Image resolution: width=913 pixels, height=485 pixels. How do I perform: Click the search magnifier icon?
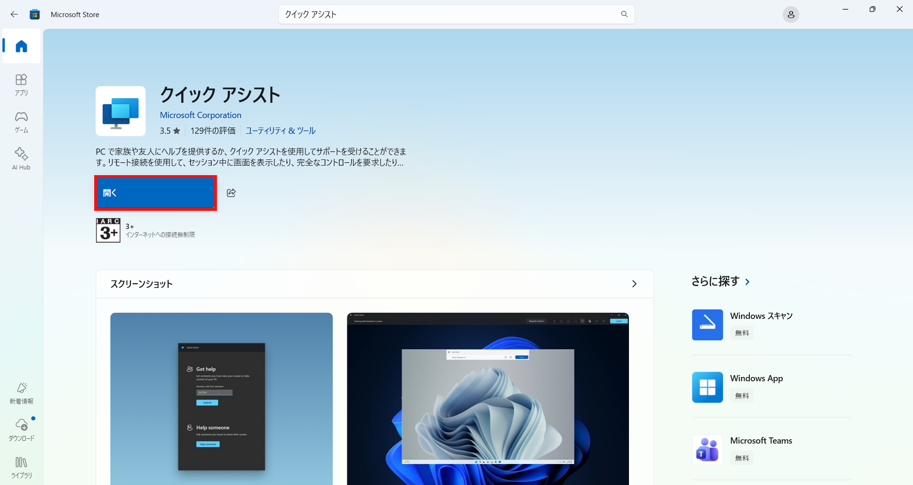[x=624, y=14]
